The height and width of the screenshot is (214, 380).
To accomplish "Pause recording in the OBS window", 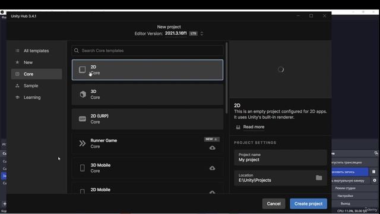I will click(x=373, y=172).
